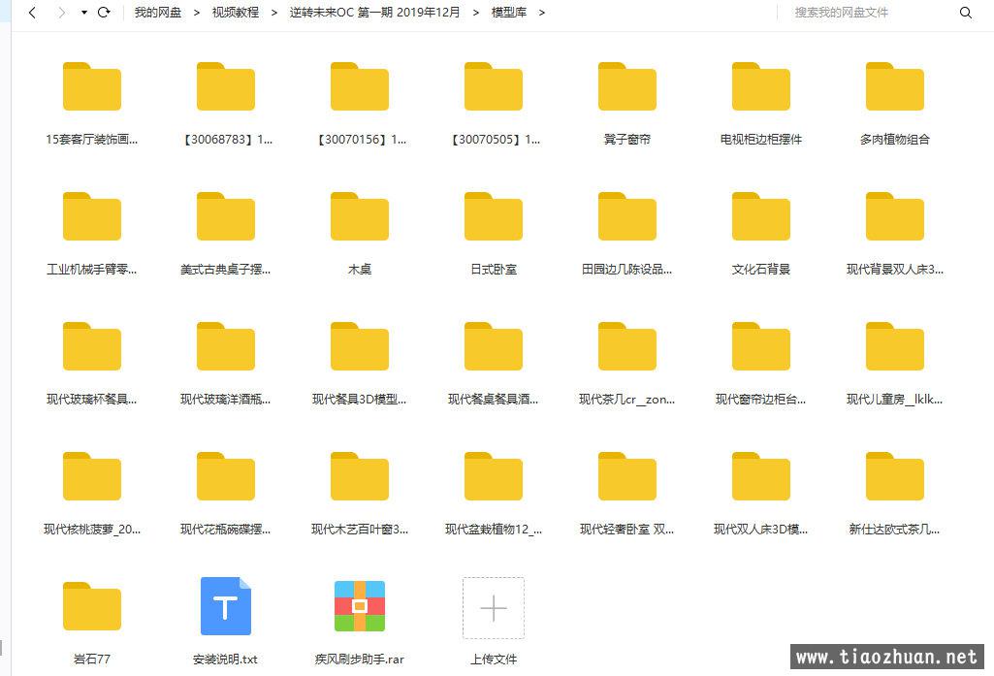
Task: Select the 木桌 folder icon
Action: [x=360, y=216]
